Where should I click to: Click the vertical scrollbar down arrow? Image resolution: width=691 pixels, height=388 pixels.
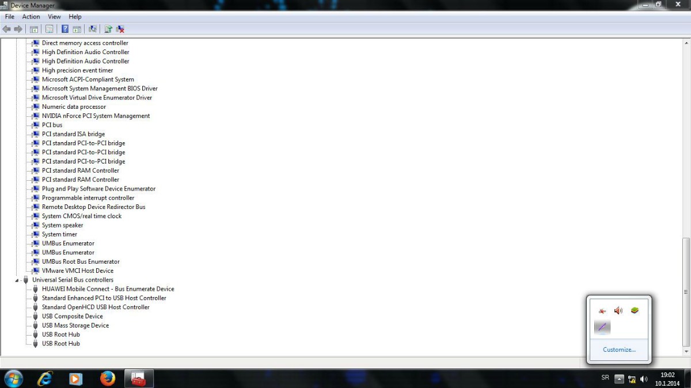[x=686, y=352]
